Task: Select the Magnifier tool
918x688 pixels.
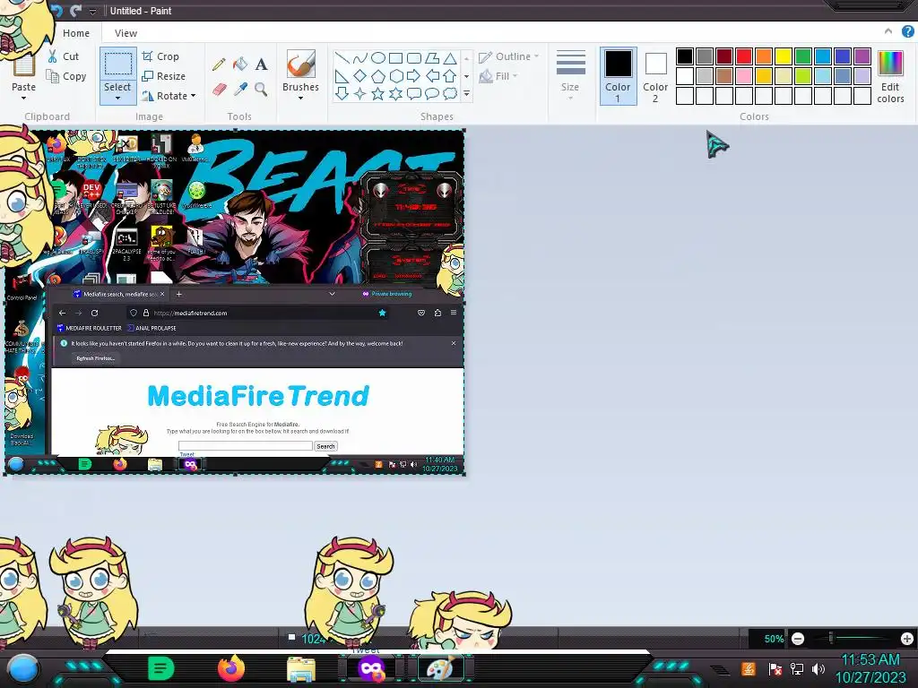Action: 261,89
